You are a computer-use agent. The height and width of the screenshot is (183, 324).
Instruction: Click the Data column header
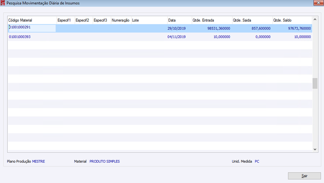[179, 20]
